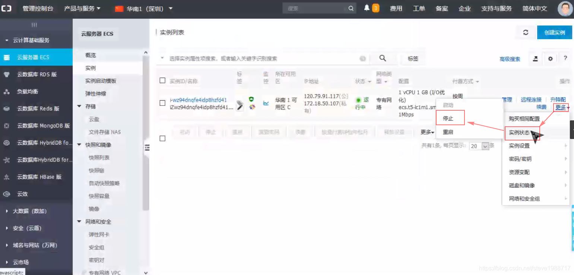Open the search attribute dropdown arrow

162,58
